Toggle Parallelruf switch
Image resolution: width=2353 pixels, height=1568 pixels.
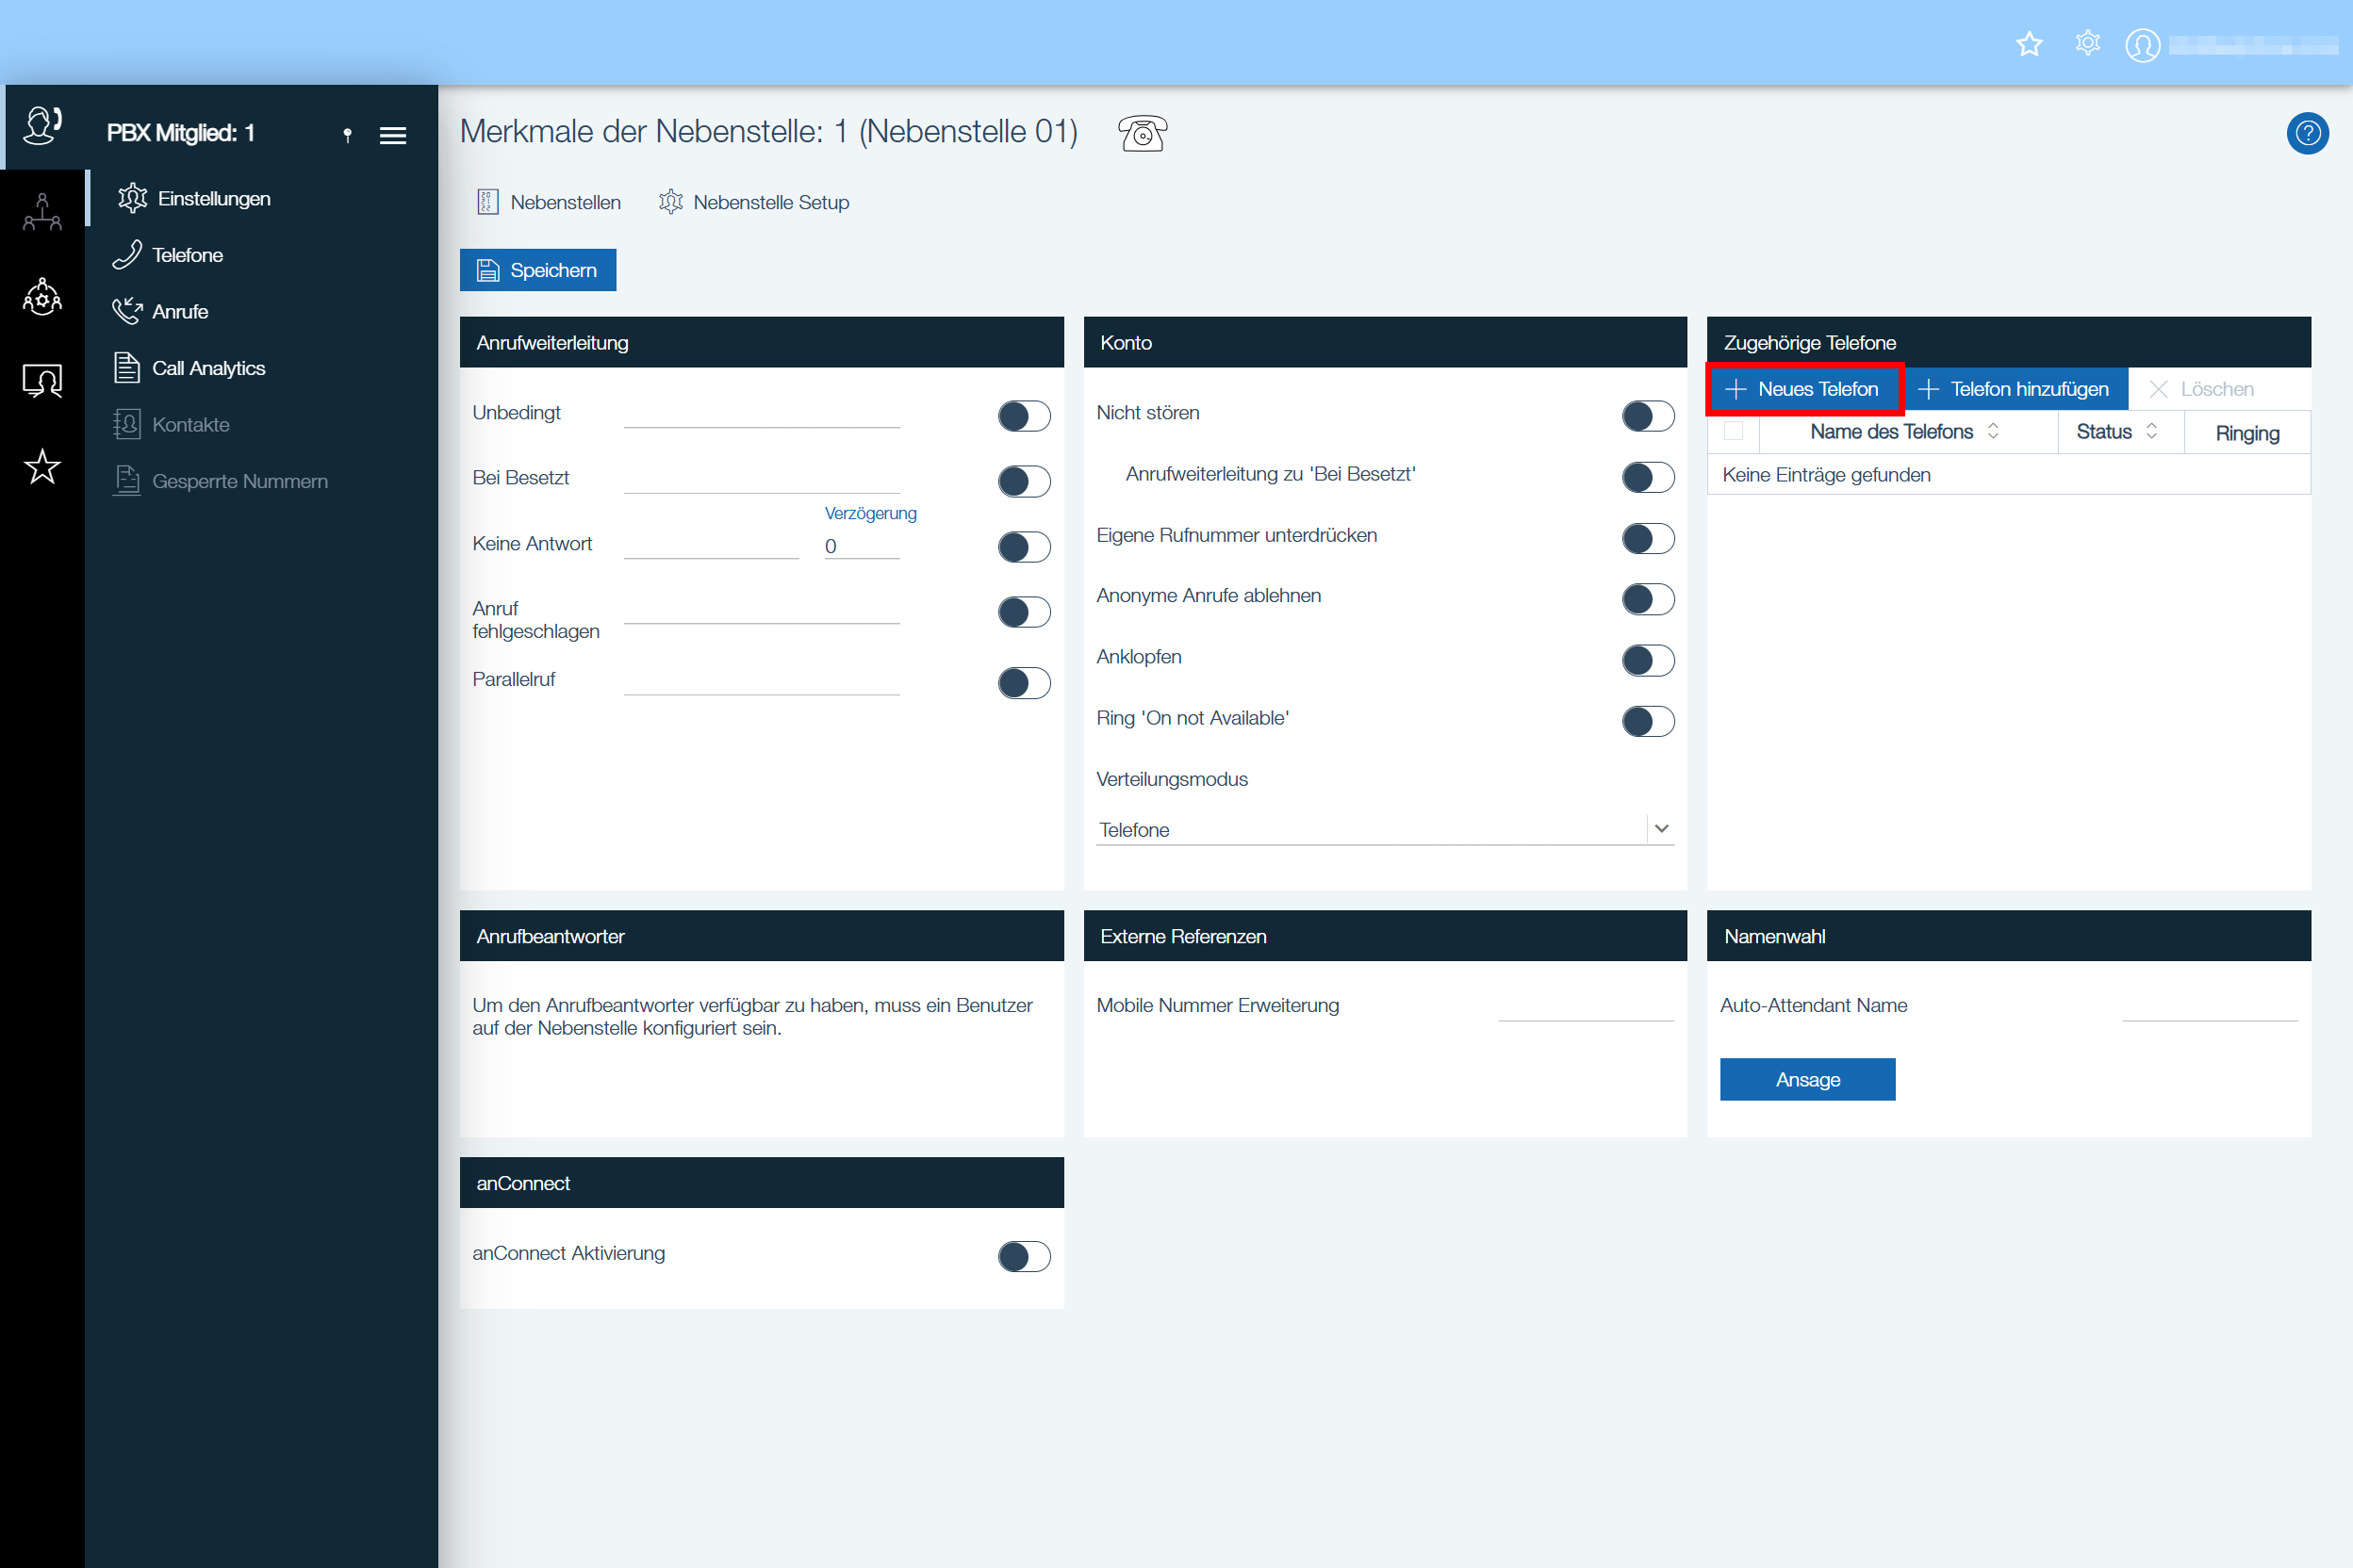click(1025, 683)
